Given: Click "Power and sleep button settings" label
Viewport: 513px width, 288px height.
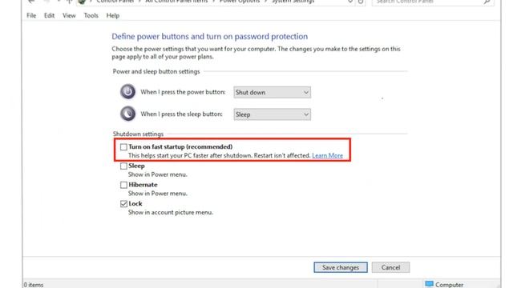Looking at the screenshot, I should tap(156, 71).
